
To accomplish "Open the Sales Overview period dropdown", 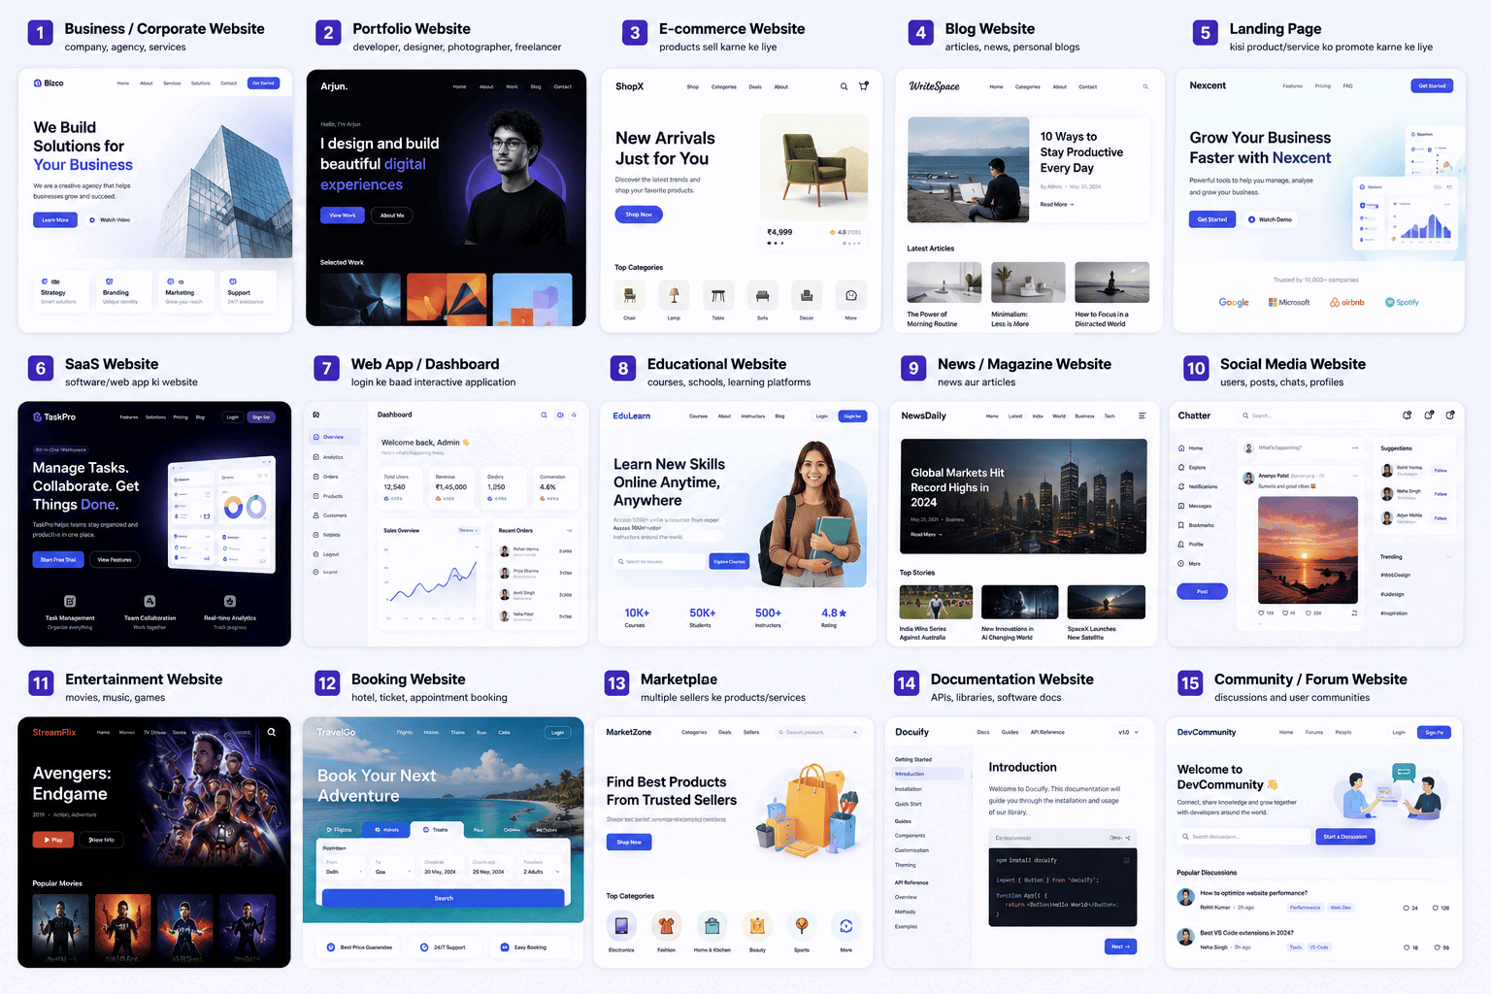I will pos(469,530).
